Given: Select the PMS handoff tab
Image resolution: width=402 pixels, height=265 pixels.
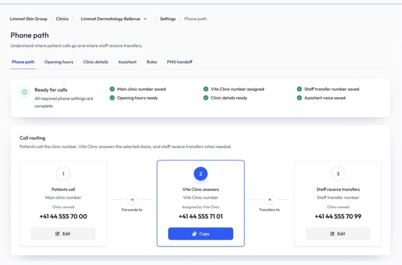Looking at the screenshot, I should (x=180, y=62).
